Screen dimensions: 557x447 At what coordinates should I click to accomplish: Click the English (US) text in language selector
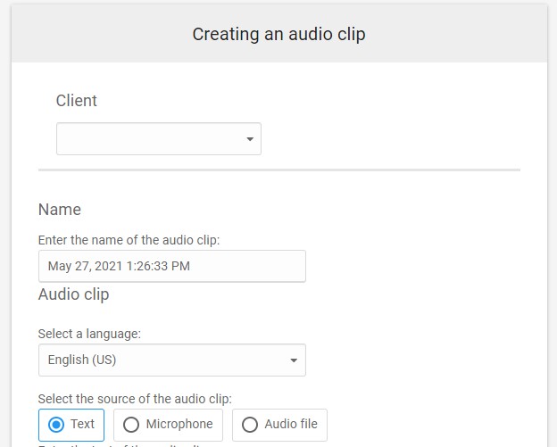[82, 360]
